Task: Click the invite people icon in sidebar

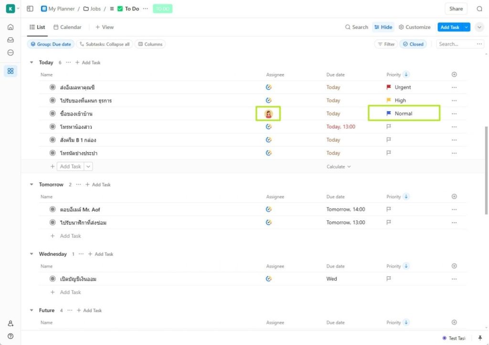Action: [11, 323]
